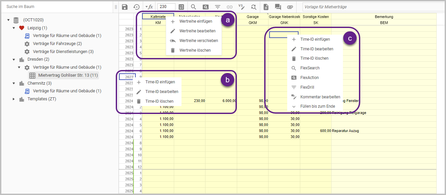Select 'Füllen bis zum Ende' option

[x=318, y=106]
